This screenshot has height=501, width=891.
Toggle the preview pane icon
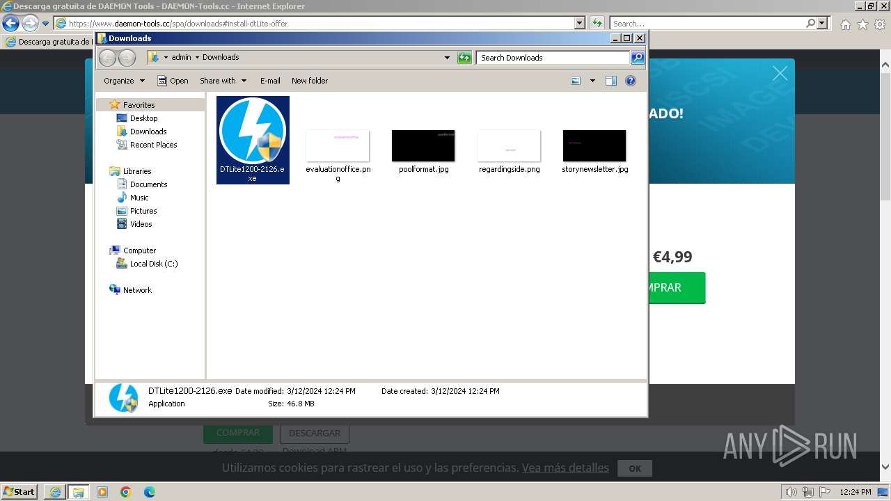611,81
